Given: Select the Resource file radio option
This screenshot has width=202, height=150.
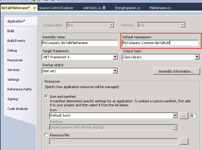Looking at the screenshot, I should point(46,135).
